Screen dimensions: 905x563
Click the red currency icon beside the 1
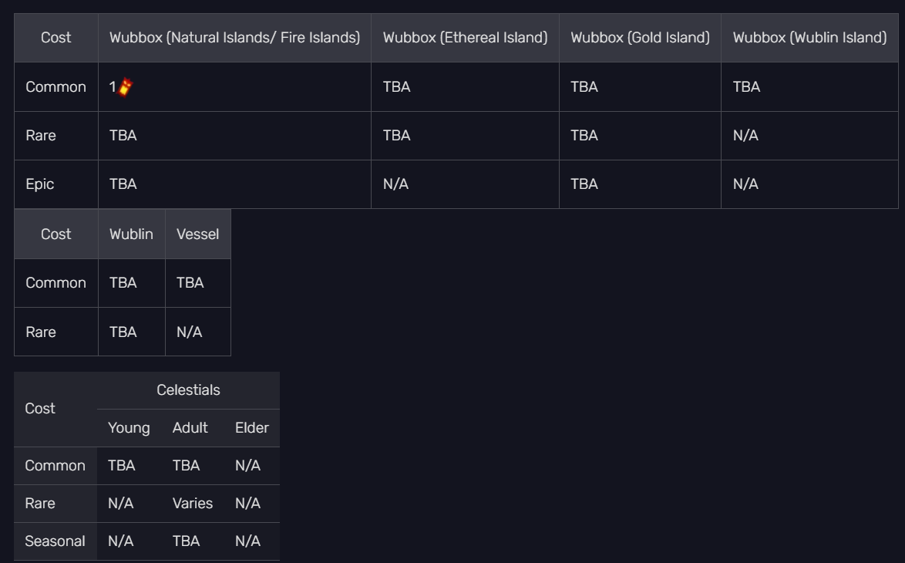tap(126, 87)
